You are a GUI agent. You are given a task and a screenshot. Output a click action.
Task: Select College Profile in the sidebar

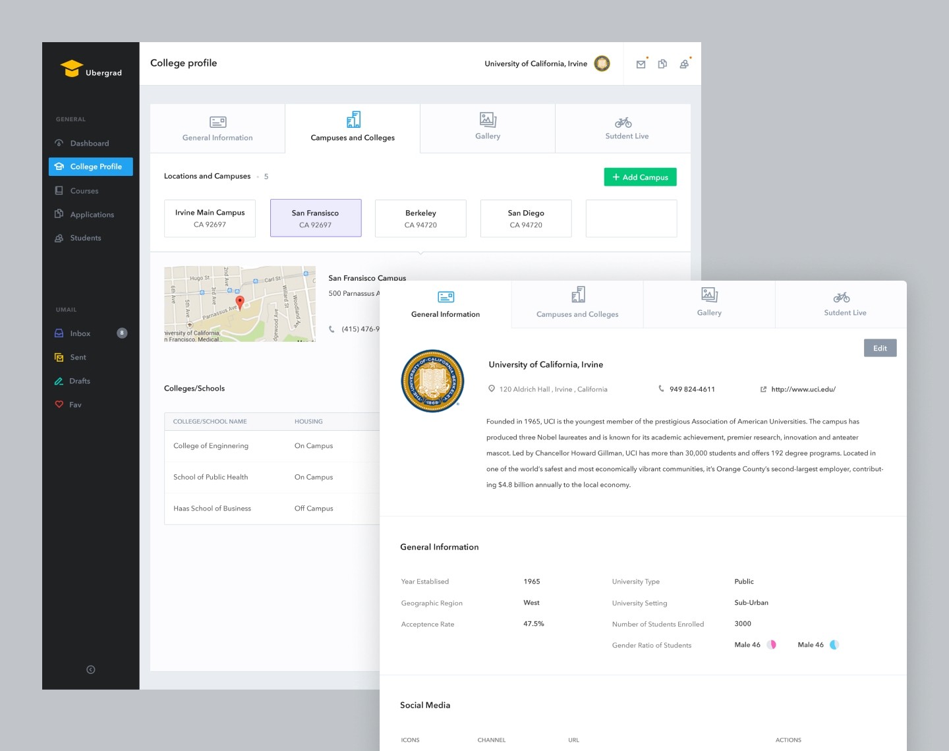[91, 167]
